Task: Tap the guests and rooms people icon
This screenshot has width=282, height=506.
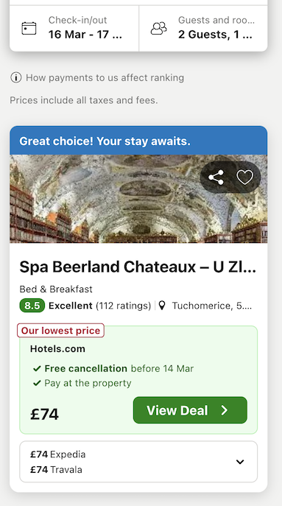Action: pyautogui.click(x=159, y=28)
